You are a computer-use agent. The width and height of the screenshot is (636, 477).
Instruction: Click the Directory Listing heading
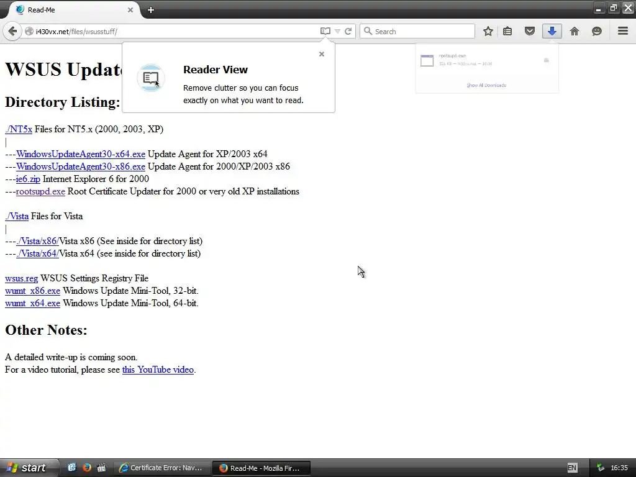click(x=63, y=102)
